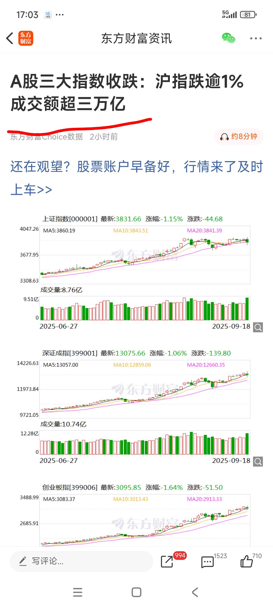The height and width of the screenshot is (608, 273).
Task: Share via the WeChat icon
Action: [229, 38]
